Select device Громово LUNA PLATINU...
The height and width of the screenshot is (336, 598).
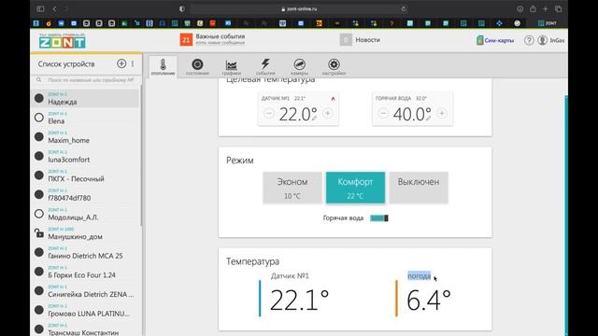coord(85,310)
